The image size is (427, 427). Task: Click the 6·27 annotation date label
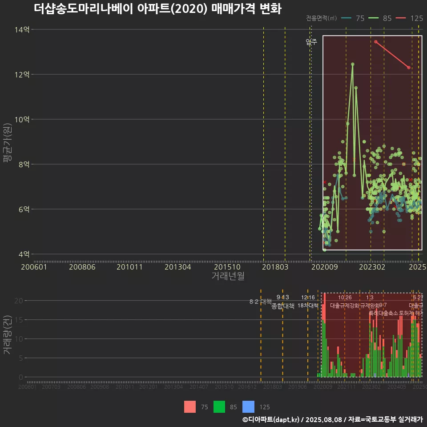pyautogui.click(x=418, y=298)
